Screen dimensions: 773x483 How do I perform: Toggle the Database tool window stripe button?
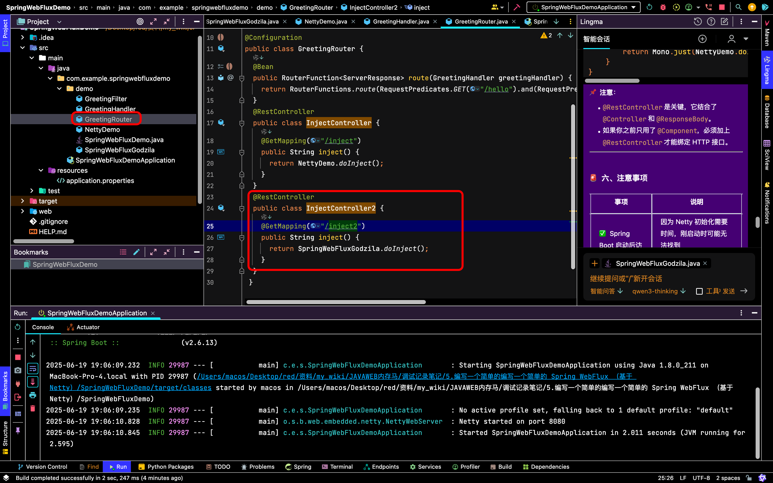(x=767, y=112)
